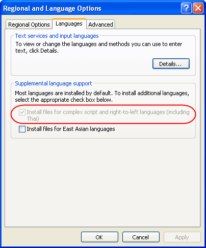This screenshot has height=248, width=206.
Task: Click the empty area below Supplemental language support
Action: pyautogui.click(x=102, y=183)
